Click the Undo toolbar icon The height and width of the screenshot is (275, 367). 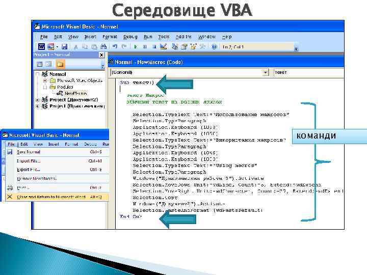115,46
